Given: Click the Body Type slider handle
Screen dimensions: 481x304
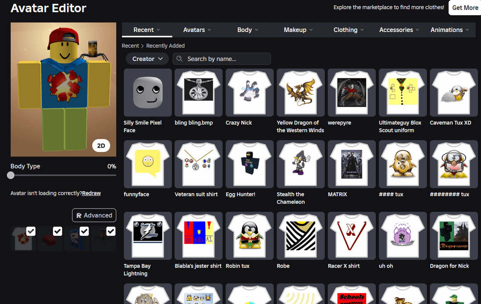Looking at the screenshot, I should (x=11, y=175).
